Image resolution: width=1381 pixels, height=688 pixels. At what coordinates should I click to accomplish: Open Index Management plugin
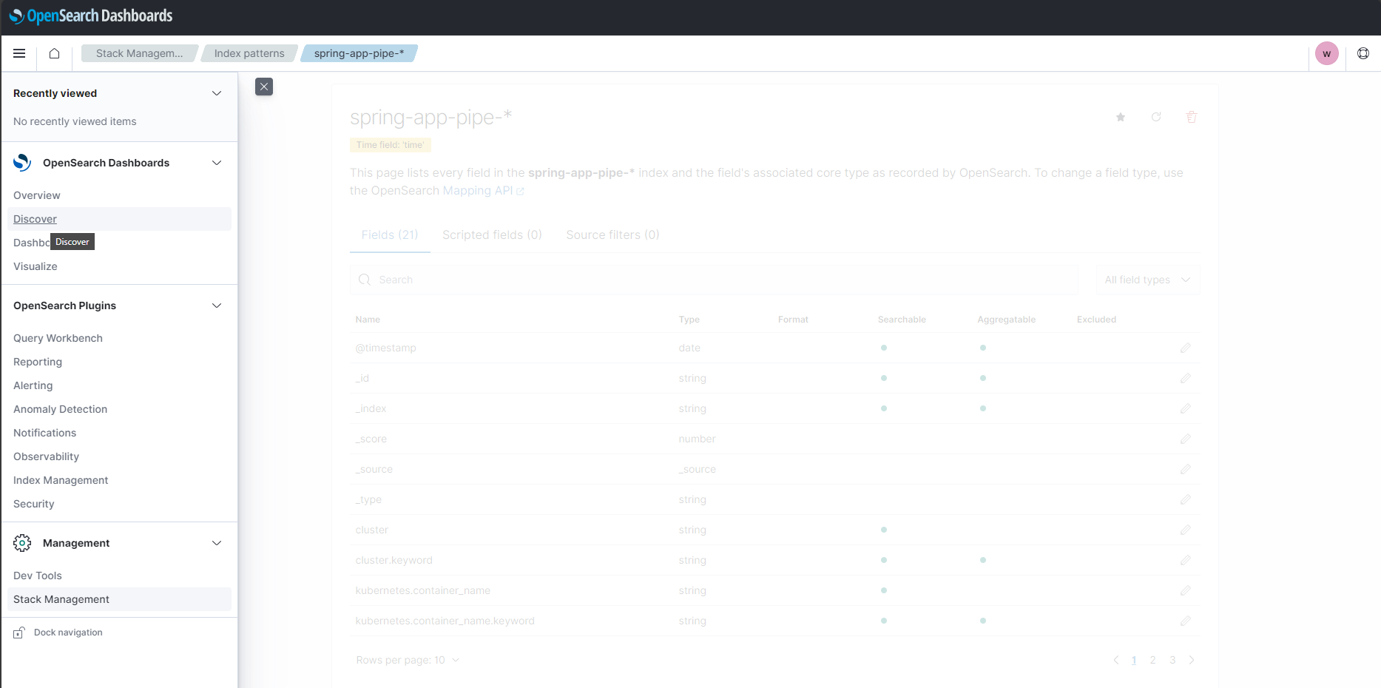coord(61,480)
